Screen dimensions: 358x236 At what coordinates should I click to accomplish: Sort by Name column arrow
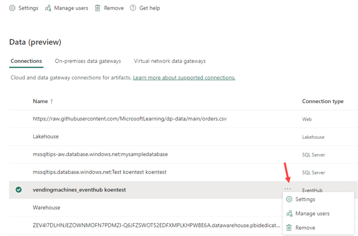(x=52, y=101)
